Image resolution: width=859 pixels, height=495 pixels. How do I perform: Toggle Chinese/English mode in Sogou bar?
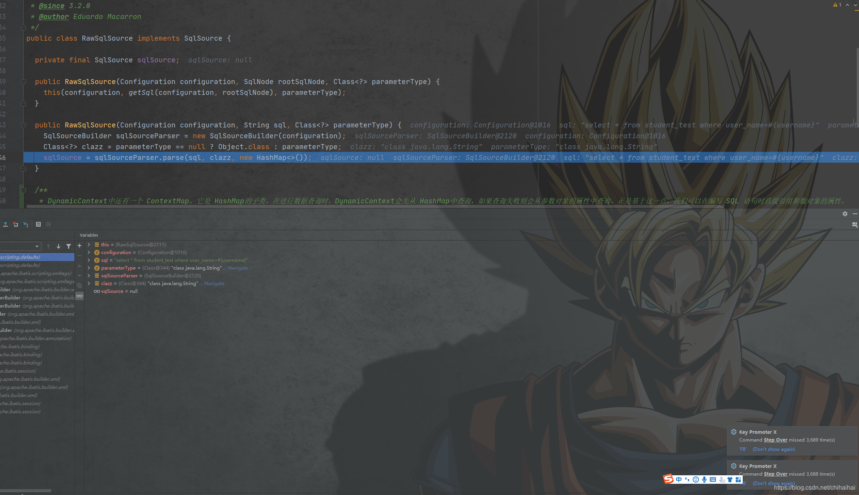(679, 480)
